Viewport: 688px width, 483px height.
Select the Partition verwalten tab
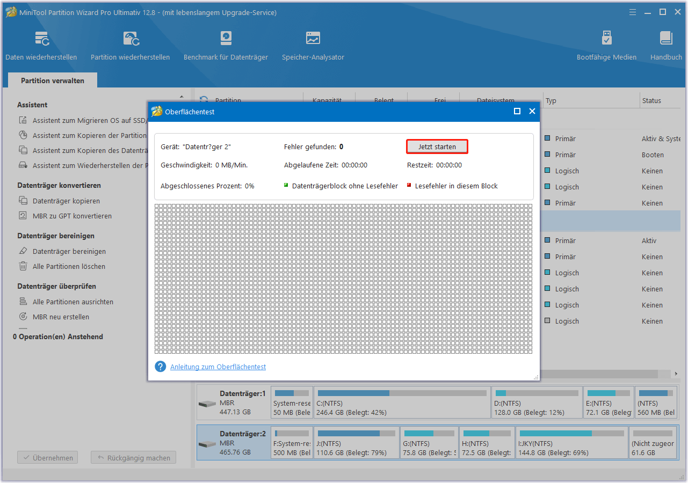[53, 80]
